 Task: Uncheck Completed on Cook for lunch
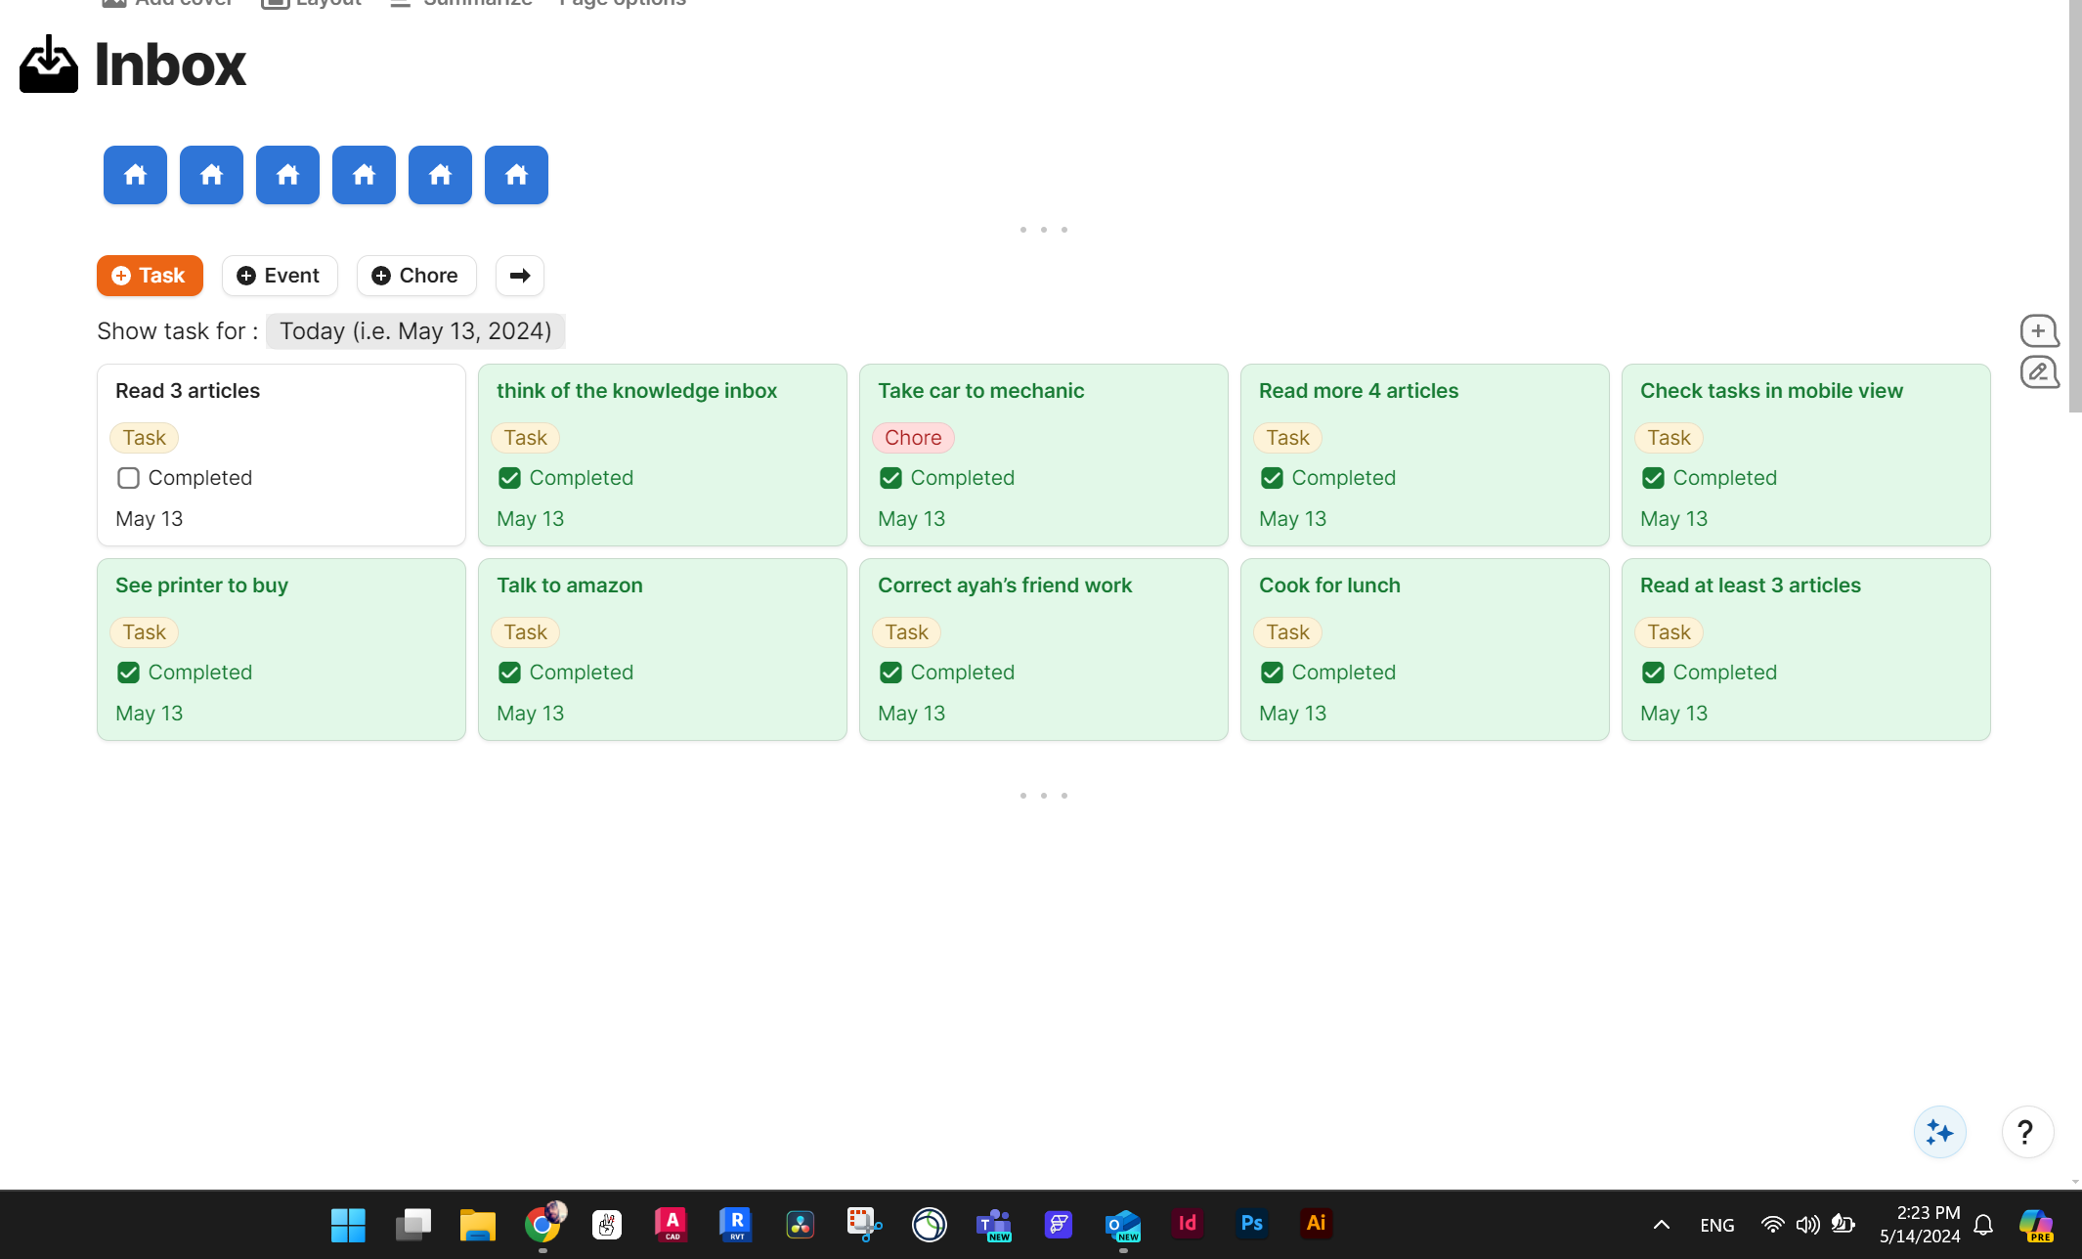(1272, 673)
